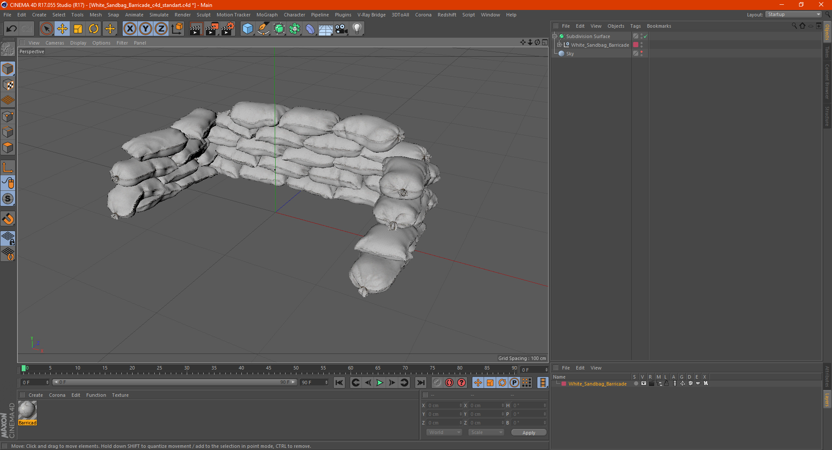Open viewport Display menu
The height and width of the screenshot is (450, 832).
pyautogui.click(x=78, y=43)
